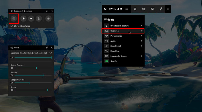Start broadcasting button in capture widget
The height and width of the screenshot is (112, 202).
pos(48,19)
